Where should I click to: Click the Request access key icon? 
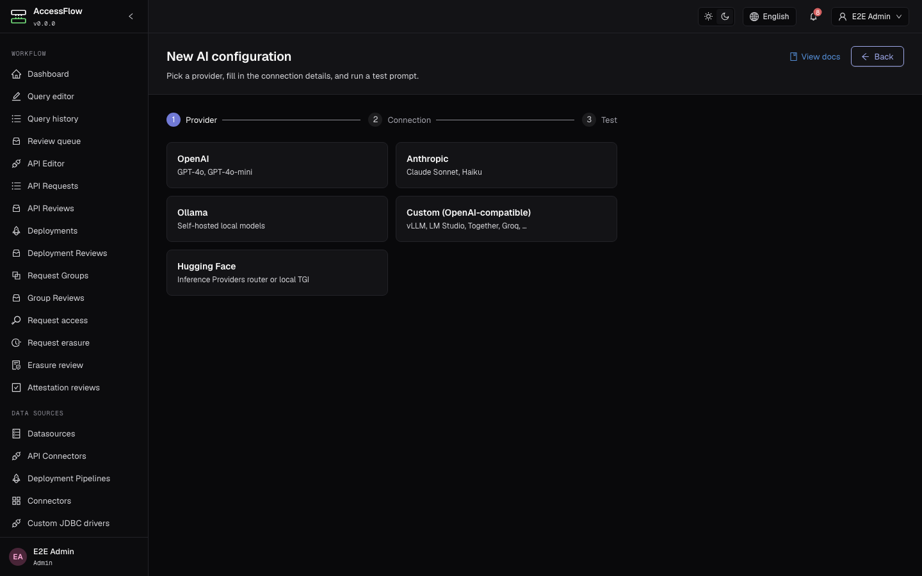pyautogui.click(x=17, y=321)
